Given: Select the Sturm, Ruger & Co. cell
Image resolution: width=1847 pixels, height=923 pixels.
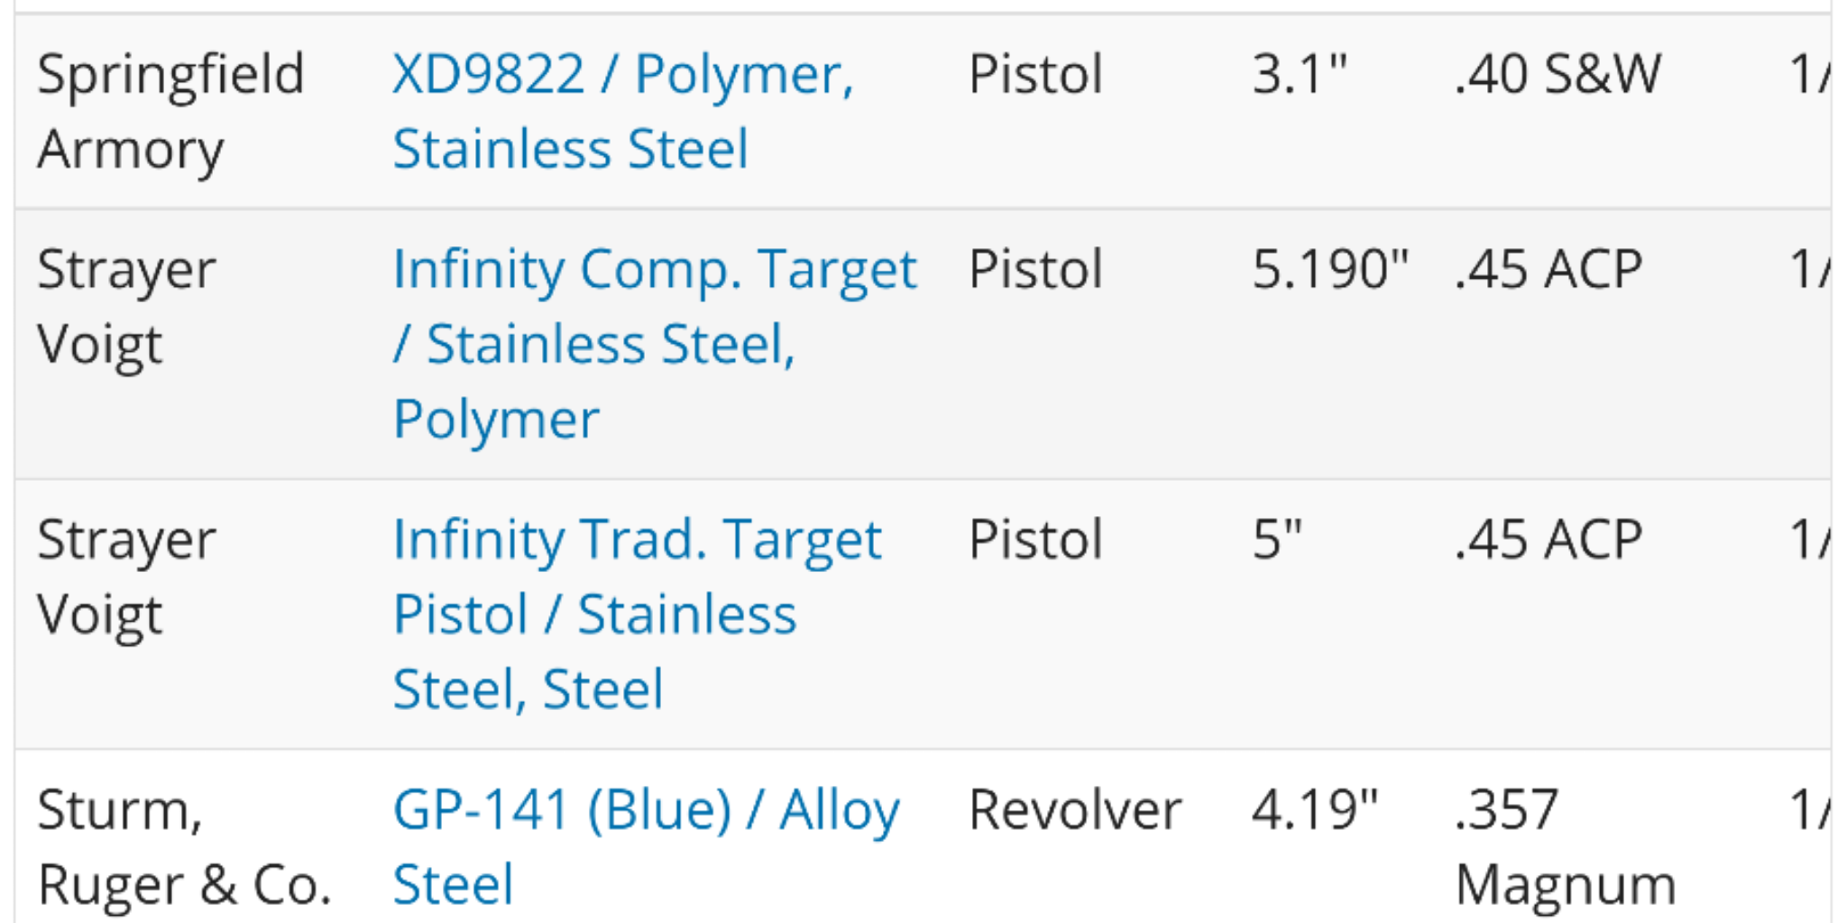Looking at the screenshot, I should (184, 846).
